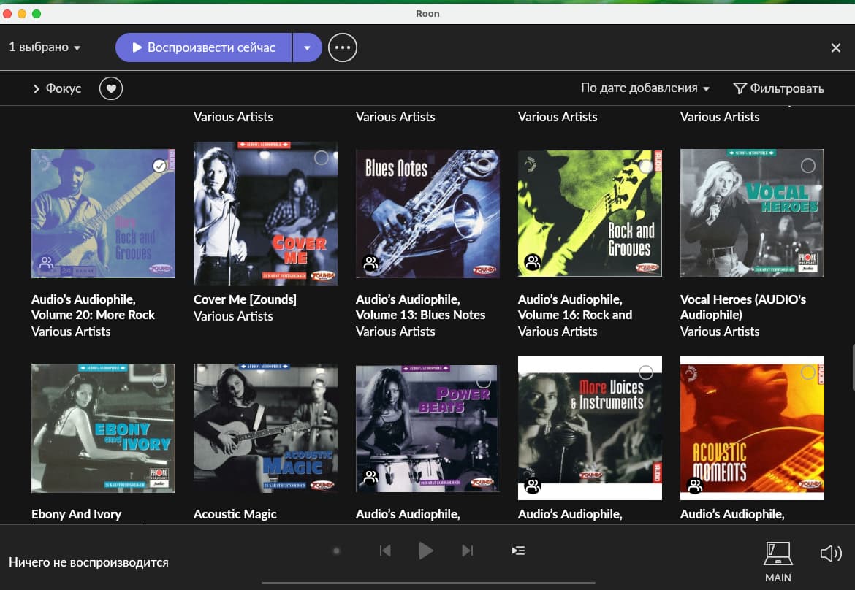The image size is (855, 590).
Task: Tick the Vocal Heroes album selection circle
Action: (807, 166)
